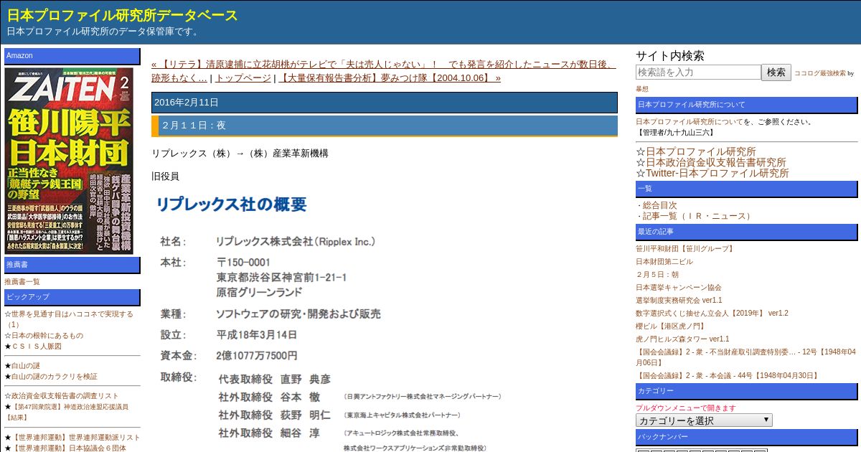Click the 2016年2月11日 date header
The height and width of the screenshot is (452, 861).
pos(385,102)
